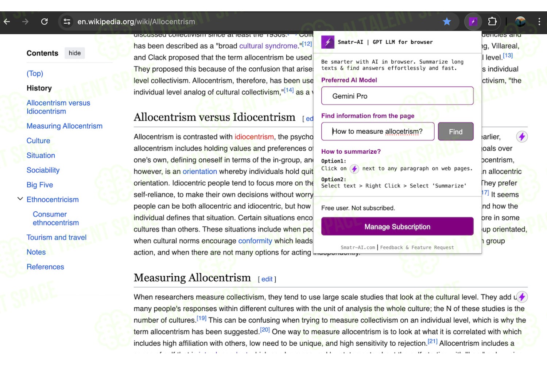Click the question input field in popup
The width and height of the screenshot is (547, 365).
(x=377, y=131)
